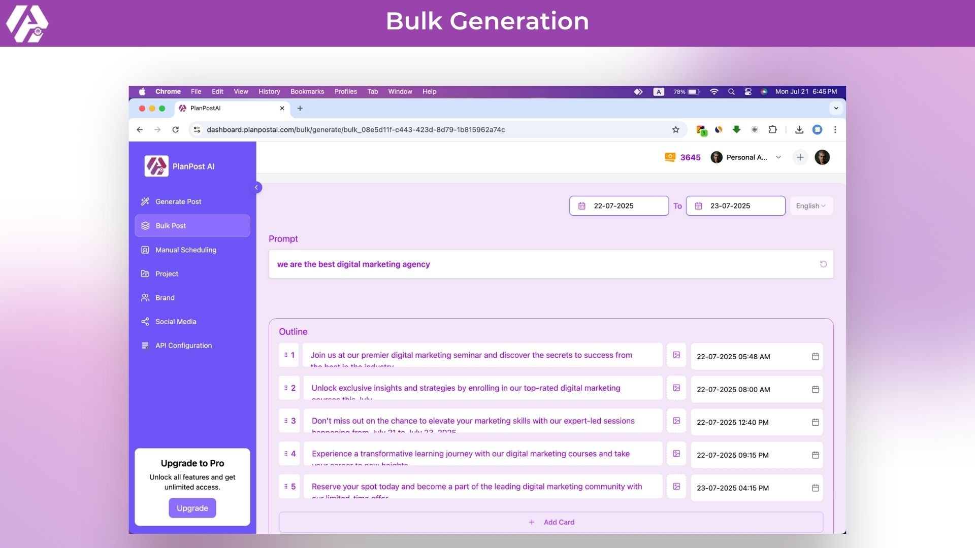The height and width of the screenshot is (548, 975).
Task: Click the regenerate icon in the Prompt field
Action: pos(823,264)
